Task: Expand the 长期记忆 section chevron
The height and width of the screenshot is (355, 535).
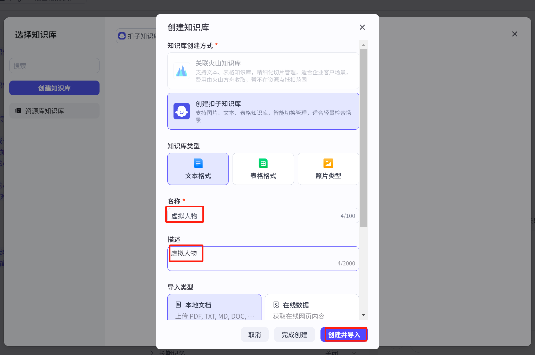Action: coord(152,353)
